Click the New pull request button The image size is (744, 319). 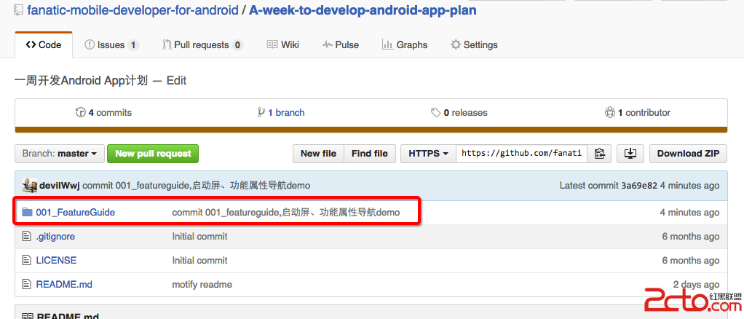click(153, 154)
